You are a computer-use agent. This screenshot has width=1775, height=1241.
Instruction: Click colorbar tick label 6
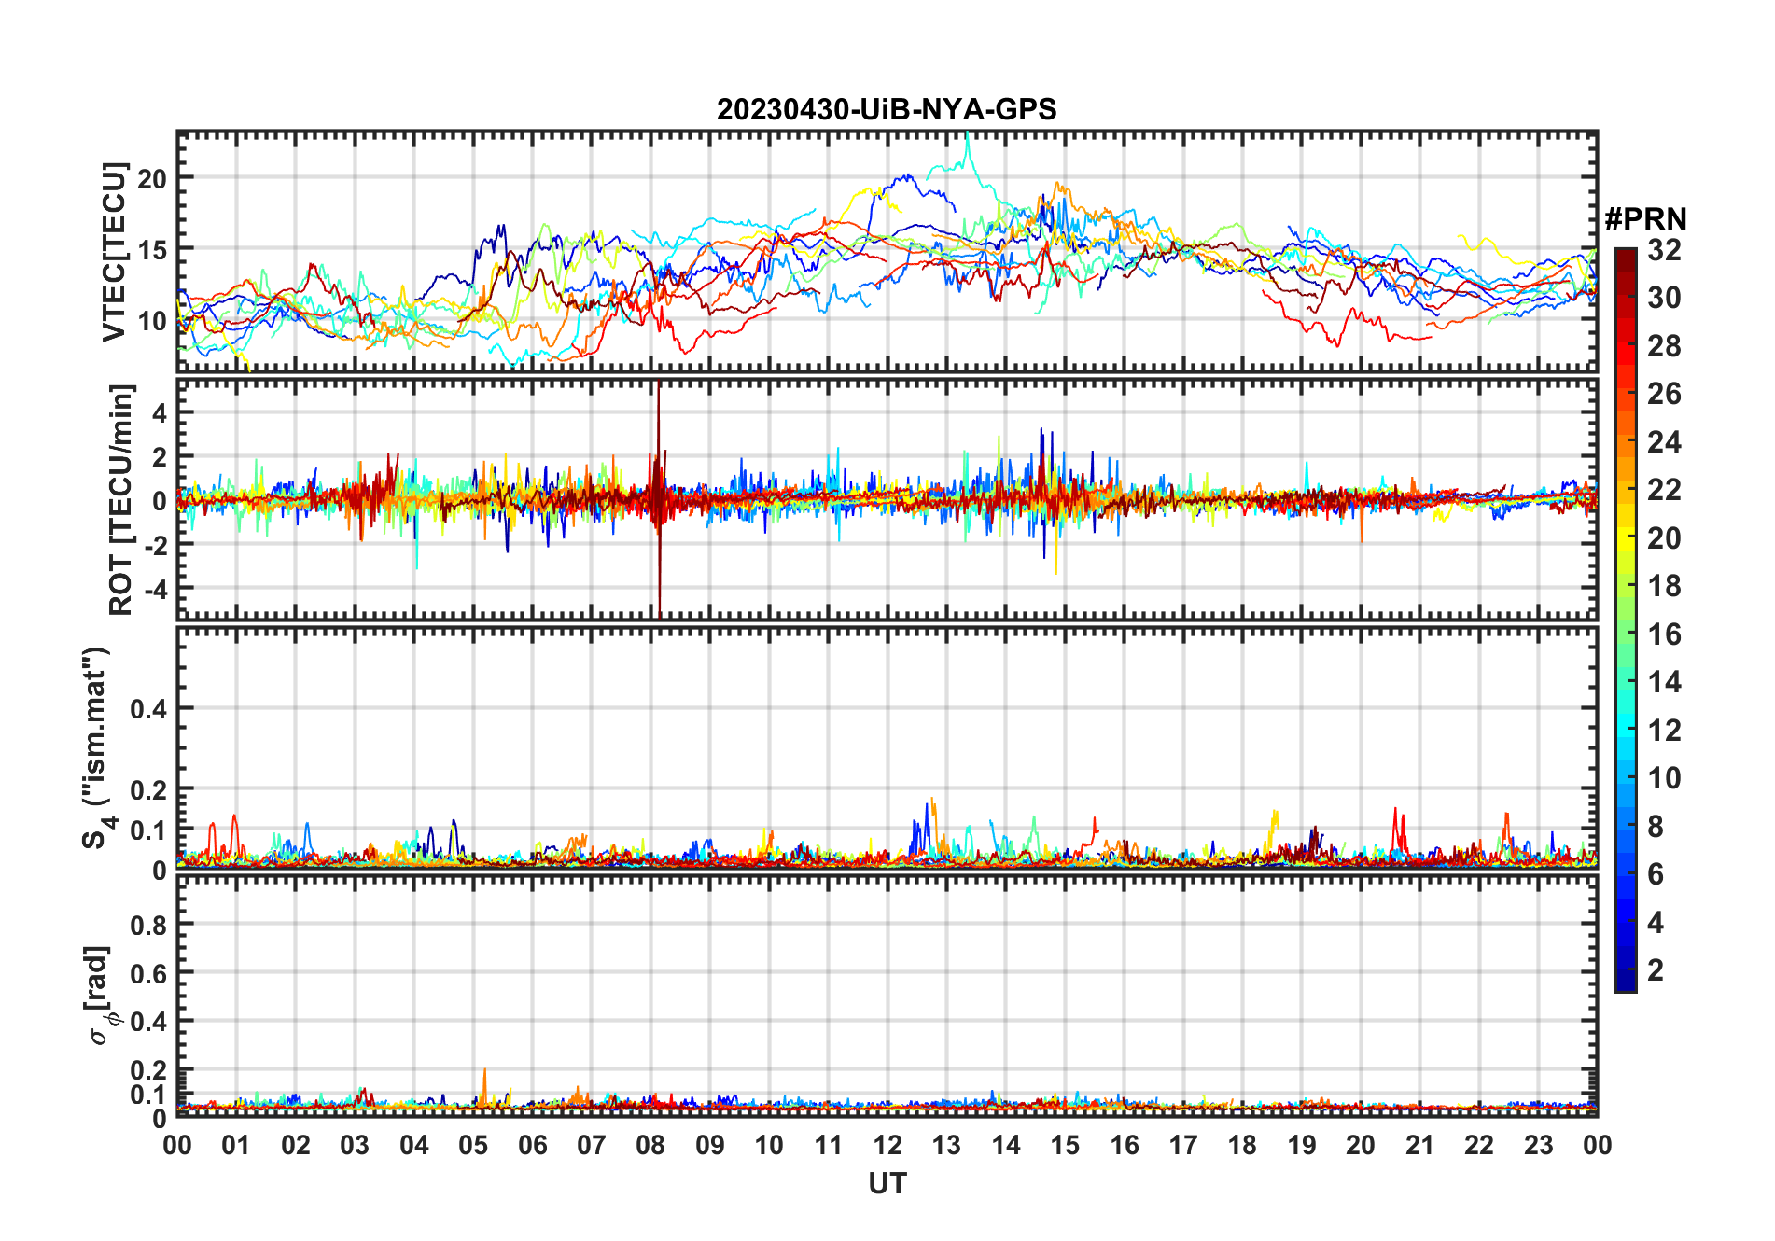[1656, 874]
